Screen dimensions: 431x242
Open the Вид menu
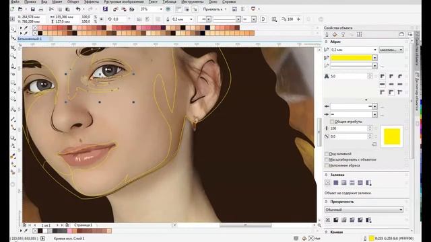[44, 1]
